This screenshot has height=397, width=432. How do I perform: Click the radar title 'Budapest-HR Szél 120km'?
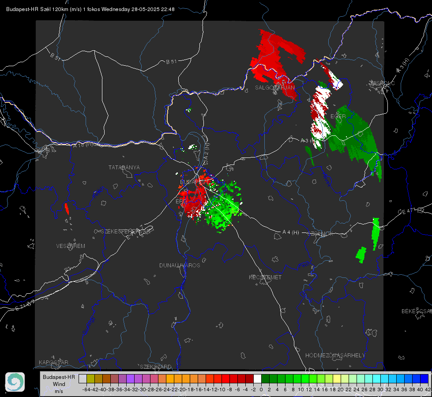coord(37,9)
